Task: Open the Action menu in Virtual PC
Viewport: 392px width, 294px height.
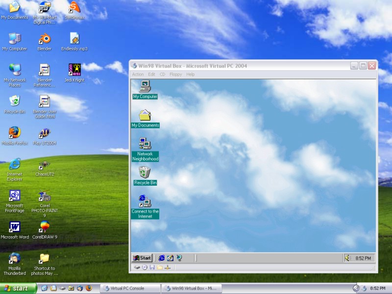Action: pyautogui.click(x=138, y=74)
